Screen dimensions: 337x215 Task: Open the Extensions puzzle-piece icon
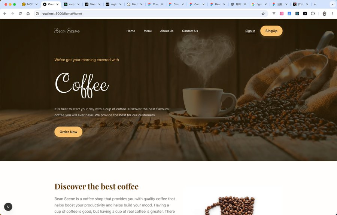[313, 13]
